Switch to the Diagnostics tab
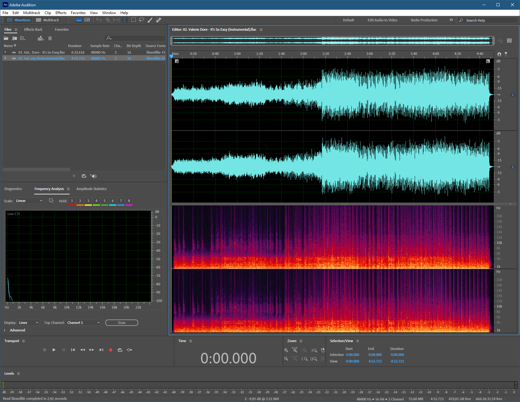520x402 pixels. [13, 189]
